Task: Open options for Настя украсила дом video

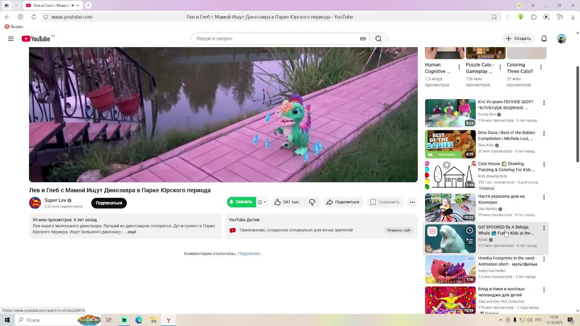Action: pyautogui.click(x=544, y=197)
